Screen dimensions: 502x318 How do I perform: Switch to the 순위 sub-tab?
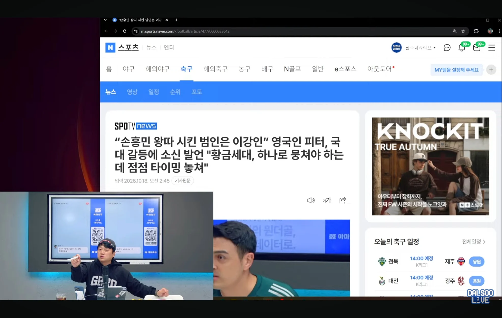pyautogui.click(x=175, y=92)
